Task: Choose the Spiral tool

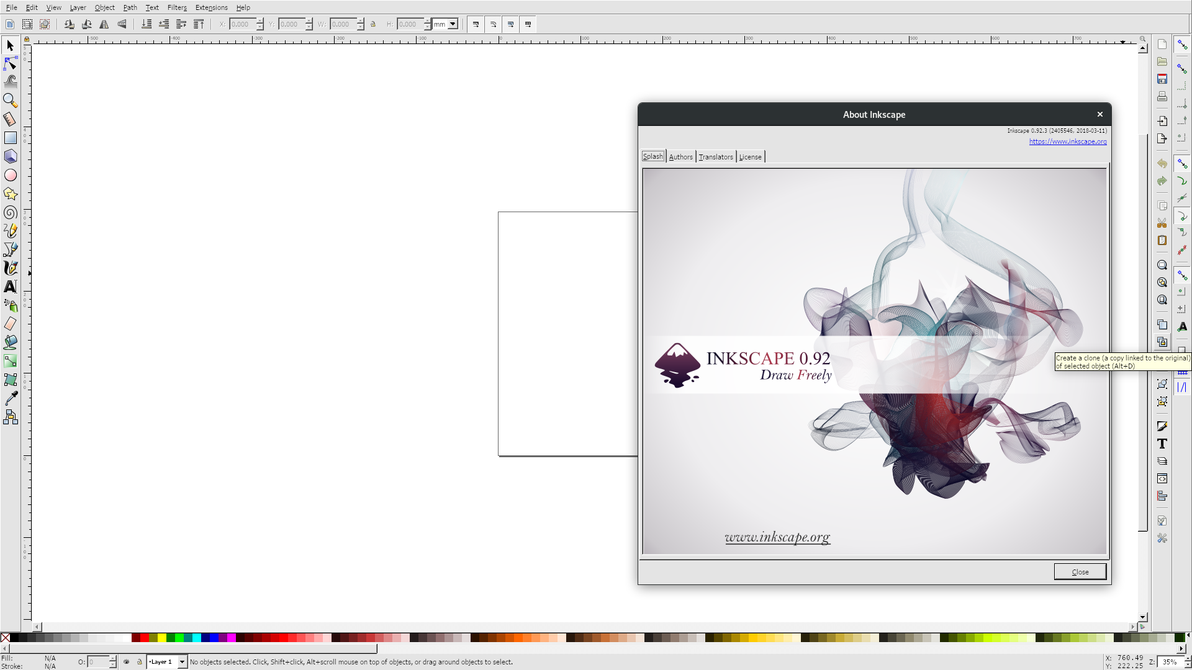Action: pyautogui.click(x=10, y=212)
